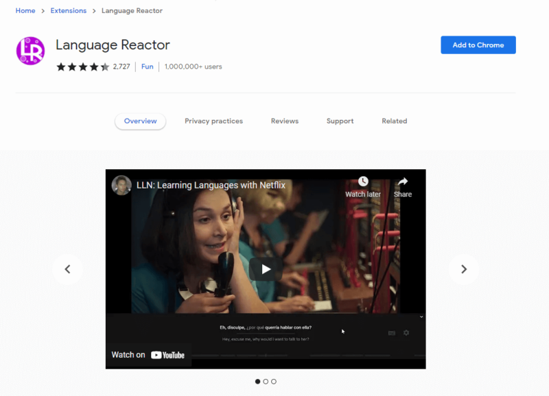Play the LLN YouTube video
The width and height of the screenshot is (549, 396).
(266, 269)
